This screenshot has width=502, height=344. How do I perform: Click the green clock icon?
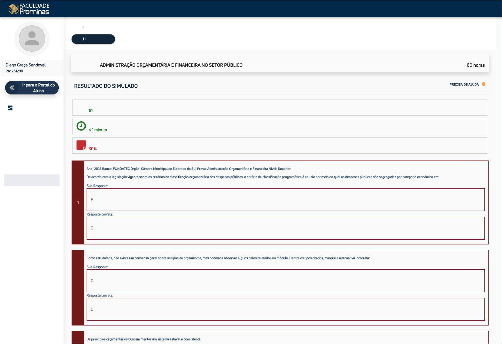coord(81,126)
